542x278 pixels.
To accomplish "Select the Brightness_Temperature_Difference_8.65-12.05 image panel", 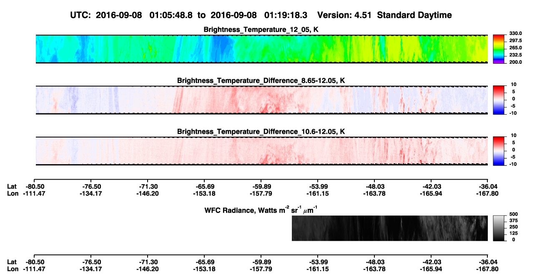I will (262, 100).
